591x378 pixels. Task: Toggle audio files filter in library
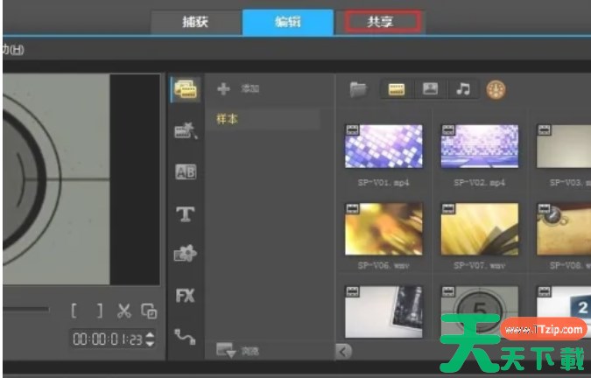463,89
